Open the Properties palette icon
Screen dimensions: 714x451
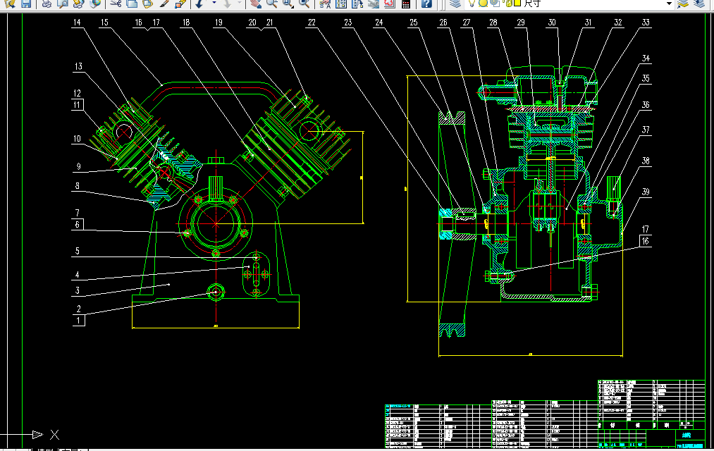click(325, 4)
